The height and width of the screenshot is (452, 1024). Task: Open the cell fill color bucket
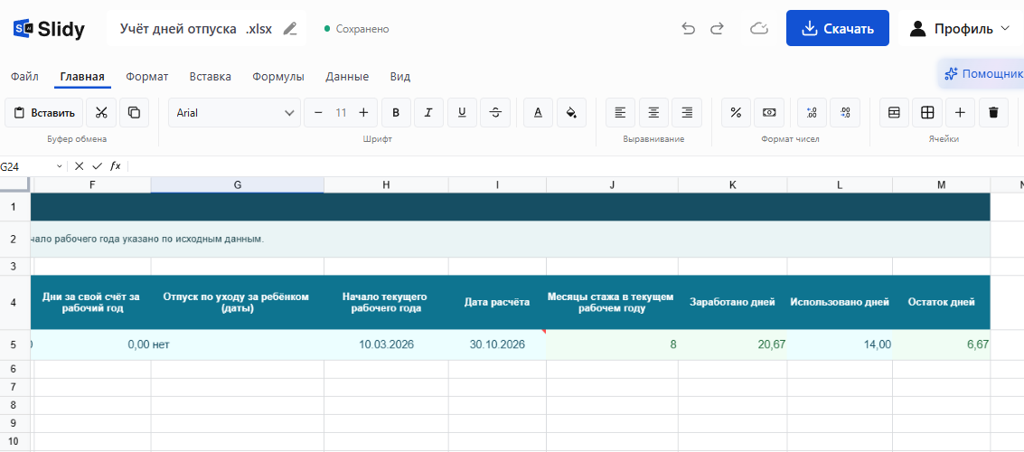(571, 112)
